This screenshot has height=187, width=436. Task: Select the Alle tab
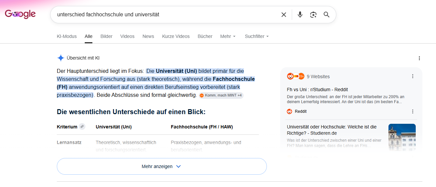pyautogui.click(x=88, y=36)
